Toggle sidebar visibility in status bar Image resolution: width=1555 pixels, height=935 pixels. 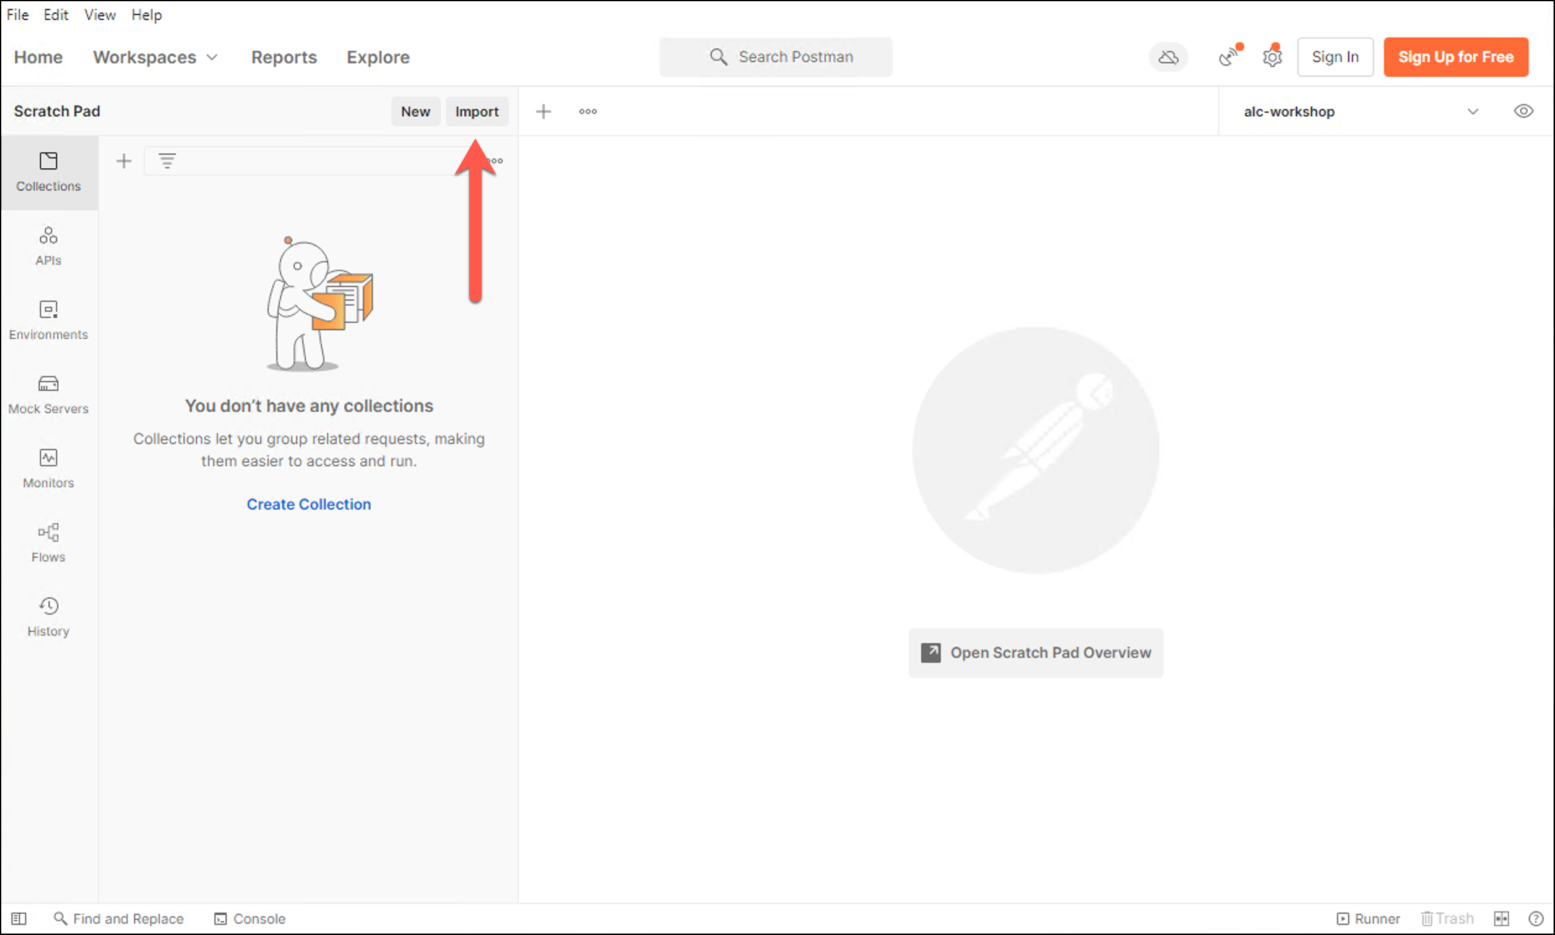click(x=19, y=919)
